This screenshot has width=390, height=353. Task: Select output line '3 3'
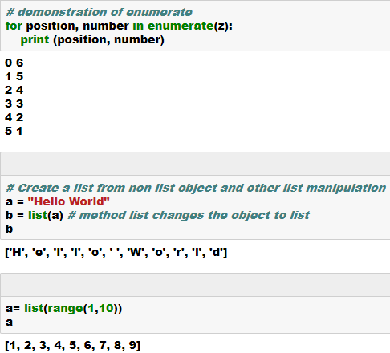point(14,103)
